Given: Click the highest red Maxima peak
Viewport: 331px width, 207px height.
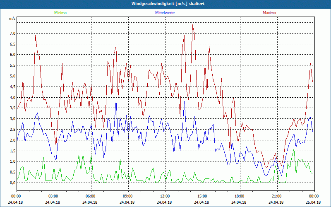Looking at the screenshot, I should point(193,25).
